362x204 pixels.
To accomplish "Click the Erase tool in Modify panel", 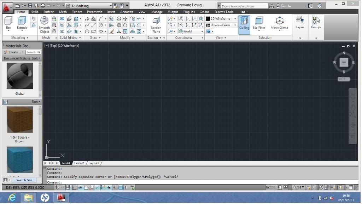I will 111,31.
